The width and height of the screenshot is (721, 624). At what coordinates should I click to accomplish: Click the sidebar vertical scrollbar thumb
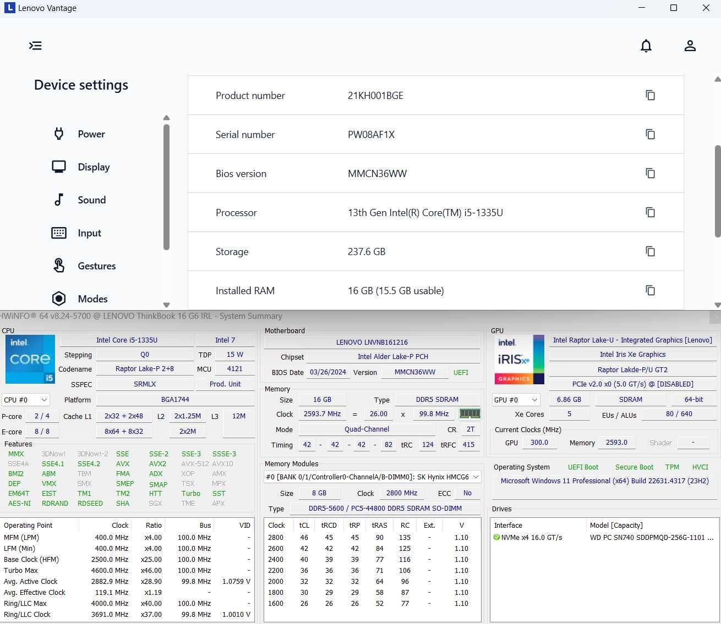click(x=166, y=187)
